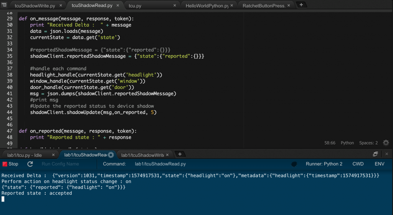
Task: Click the Run Config Name field
Action: [x=60, y=164]
